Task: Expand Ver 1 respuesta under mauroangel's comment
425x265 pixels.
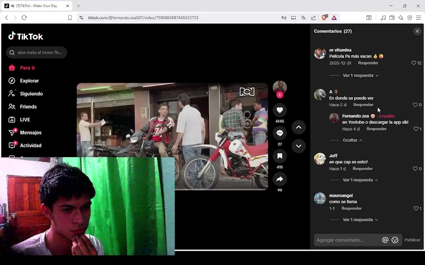Action: [360, 220]
